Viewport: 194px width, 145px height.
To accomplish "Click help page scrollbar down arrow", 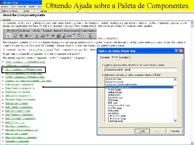I will click(192, 143).
